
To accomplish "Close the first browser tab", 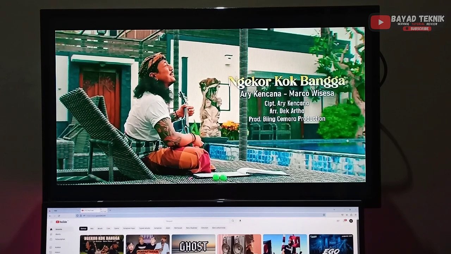I will (x=78, y=211).
